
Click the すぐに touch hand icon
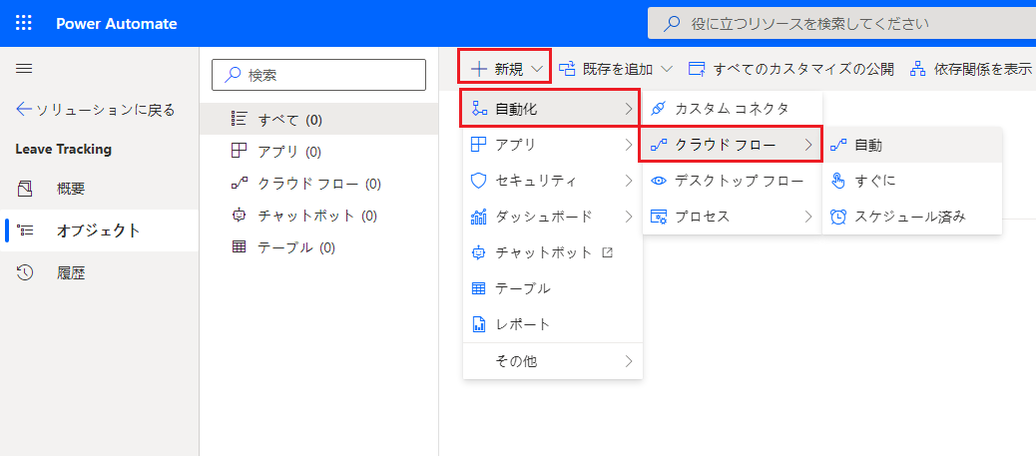point(837,181)
